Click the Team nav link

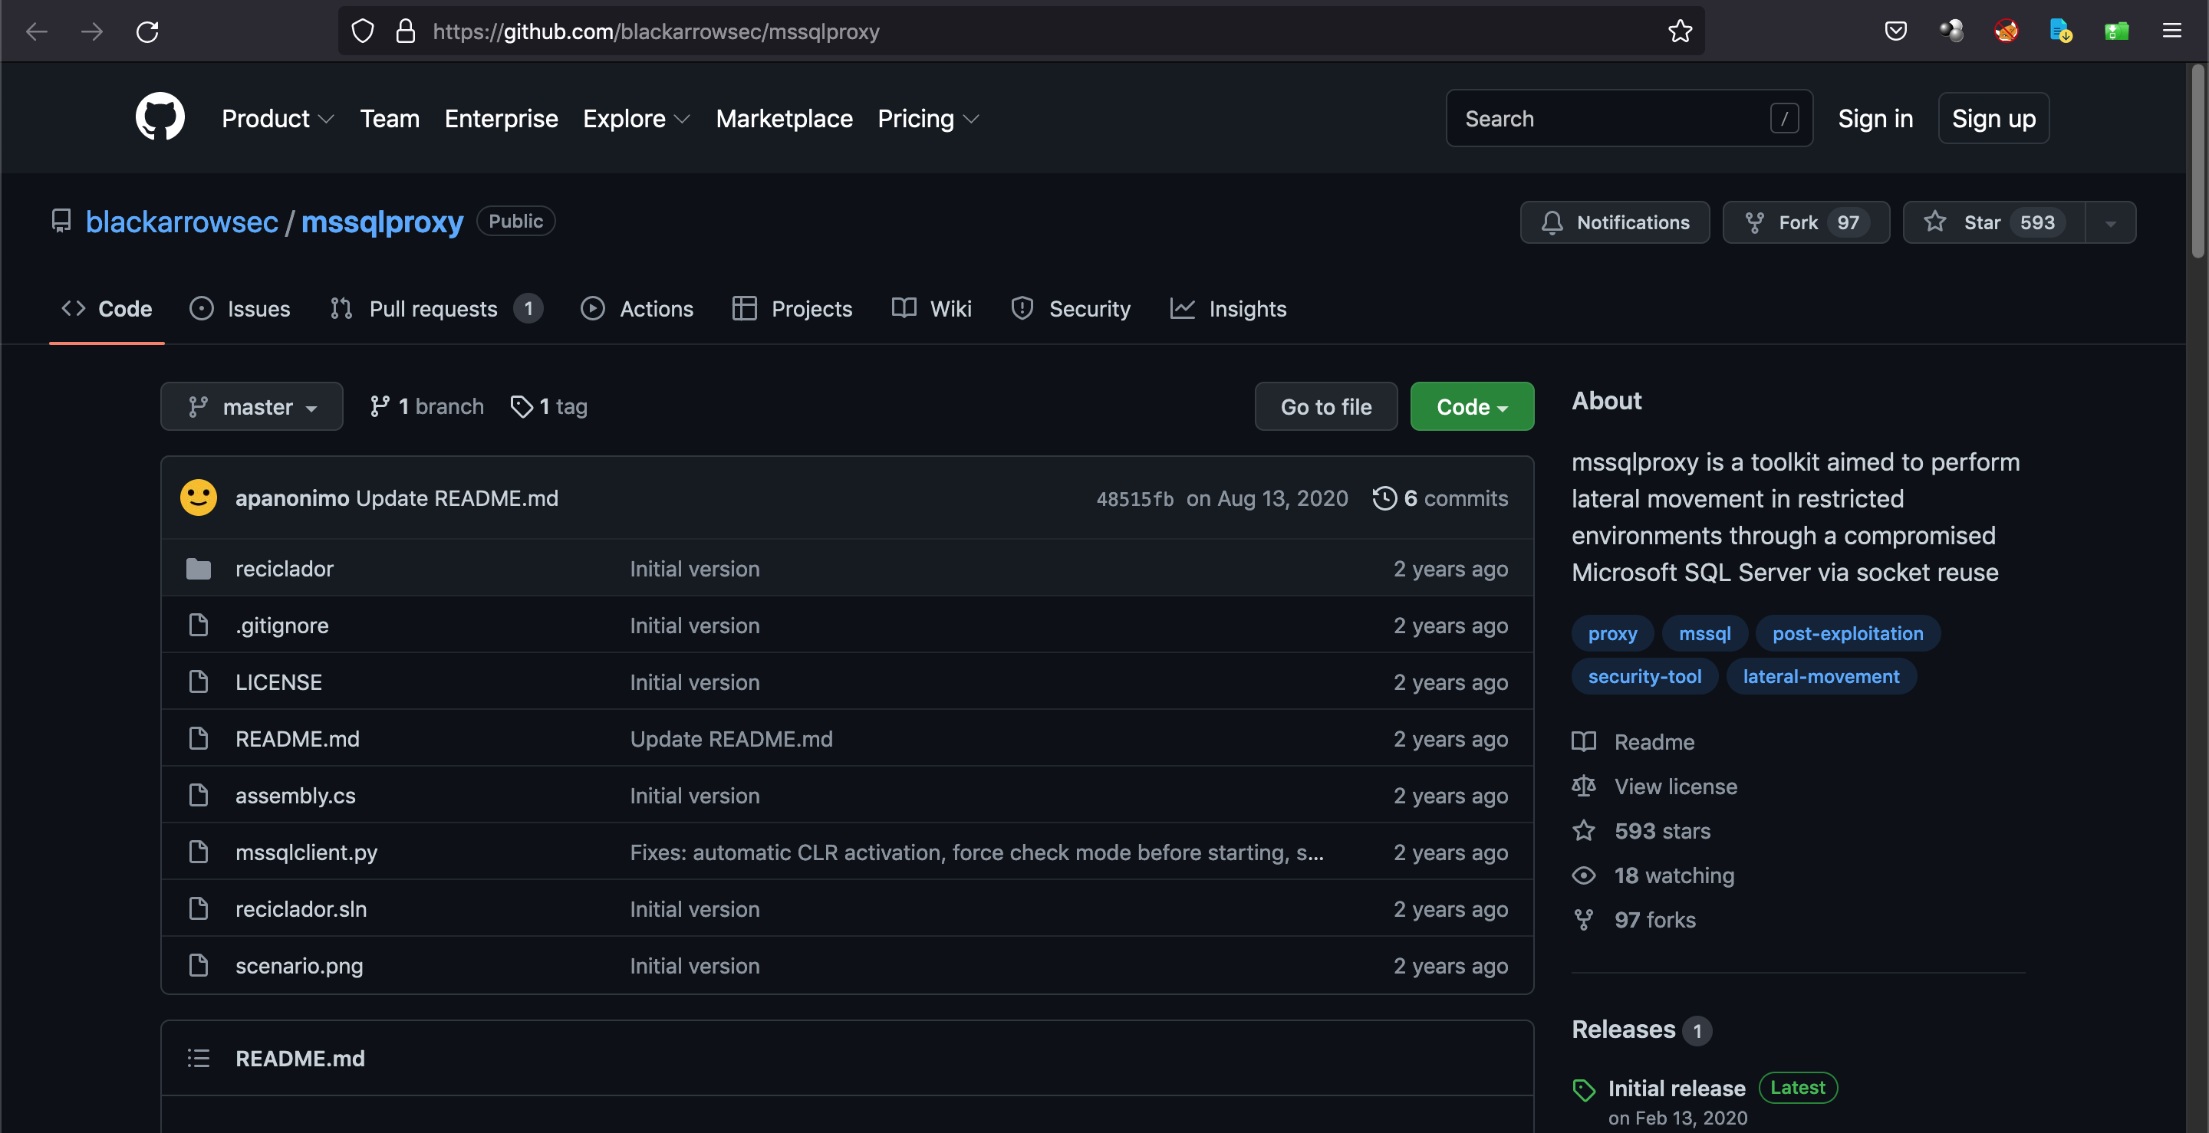390,118
